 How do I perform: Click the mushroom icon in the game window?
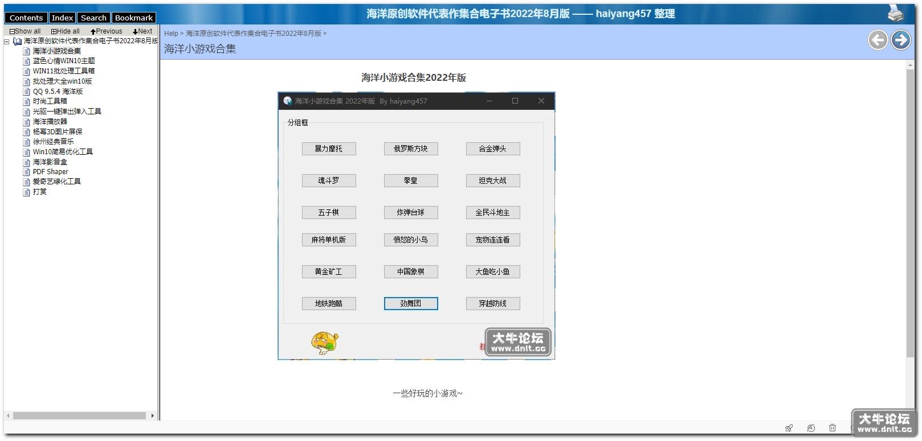(x=325, y=343)
